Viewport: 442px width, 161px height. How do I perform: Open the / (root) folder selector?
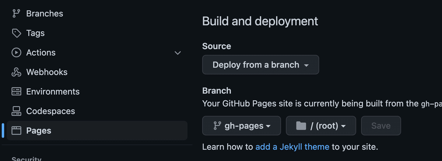pos(321,126)
